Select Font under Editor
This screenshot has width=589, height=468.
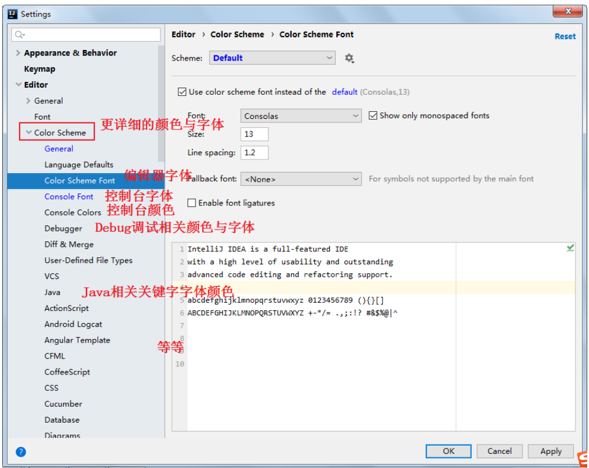42,117
